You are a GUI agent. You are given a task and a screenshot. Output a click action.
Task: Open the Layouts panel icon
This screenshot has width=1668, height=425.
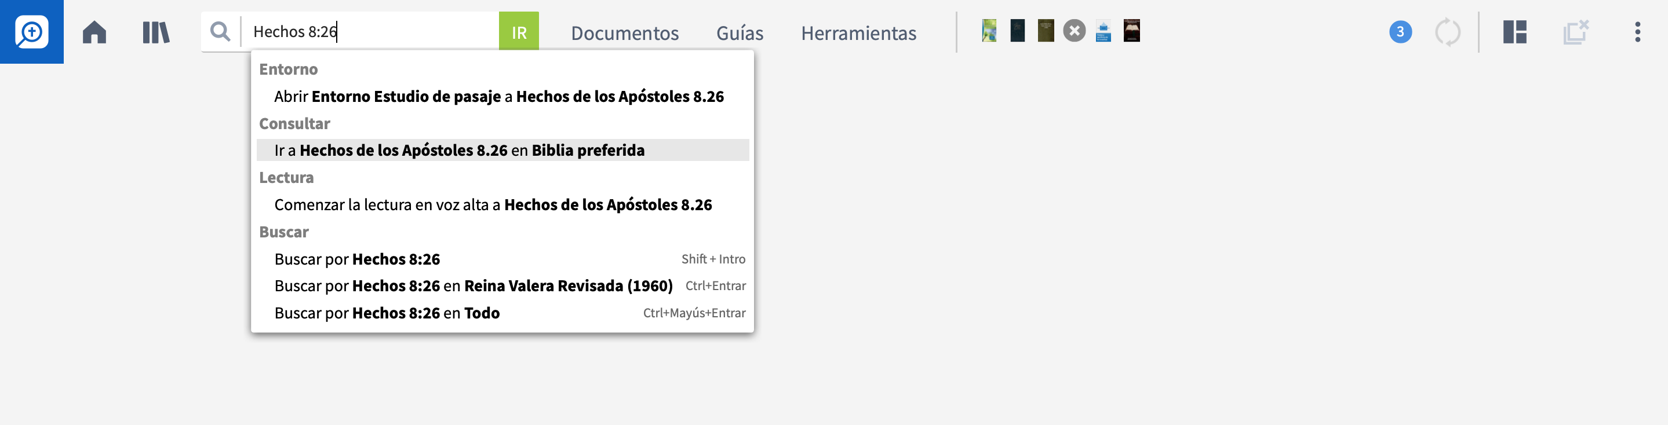(1514, 32)
